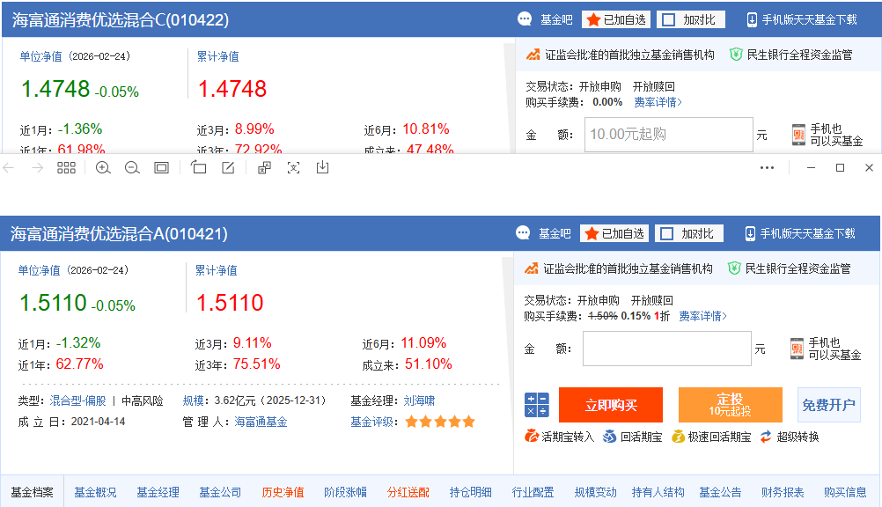Fit image to window icon
The width and height of the screenshot is (882, 507).
pyautogui.click(x=161, y=168)
